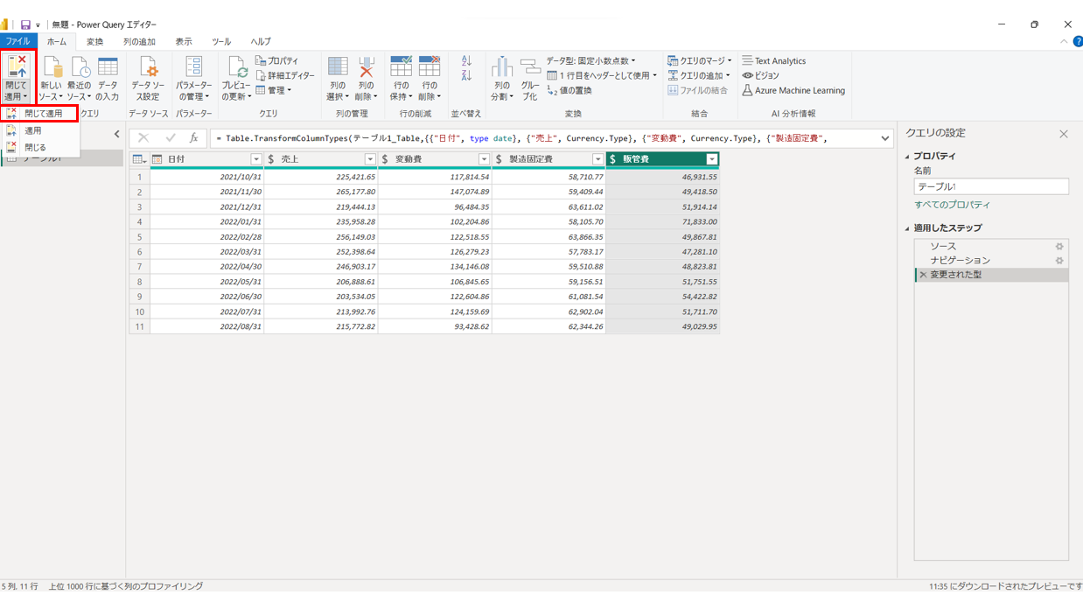Switch to the 表示 ribbon tab
1083x609 pixels.
tap(184, 41)
